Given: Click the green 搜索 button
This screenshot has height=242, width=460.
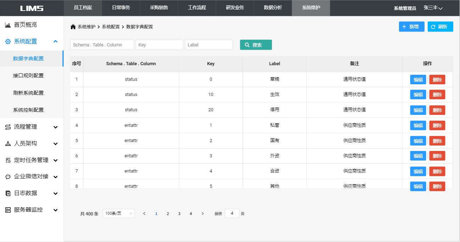Looking at the screenshot, I should coord(256,45).
